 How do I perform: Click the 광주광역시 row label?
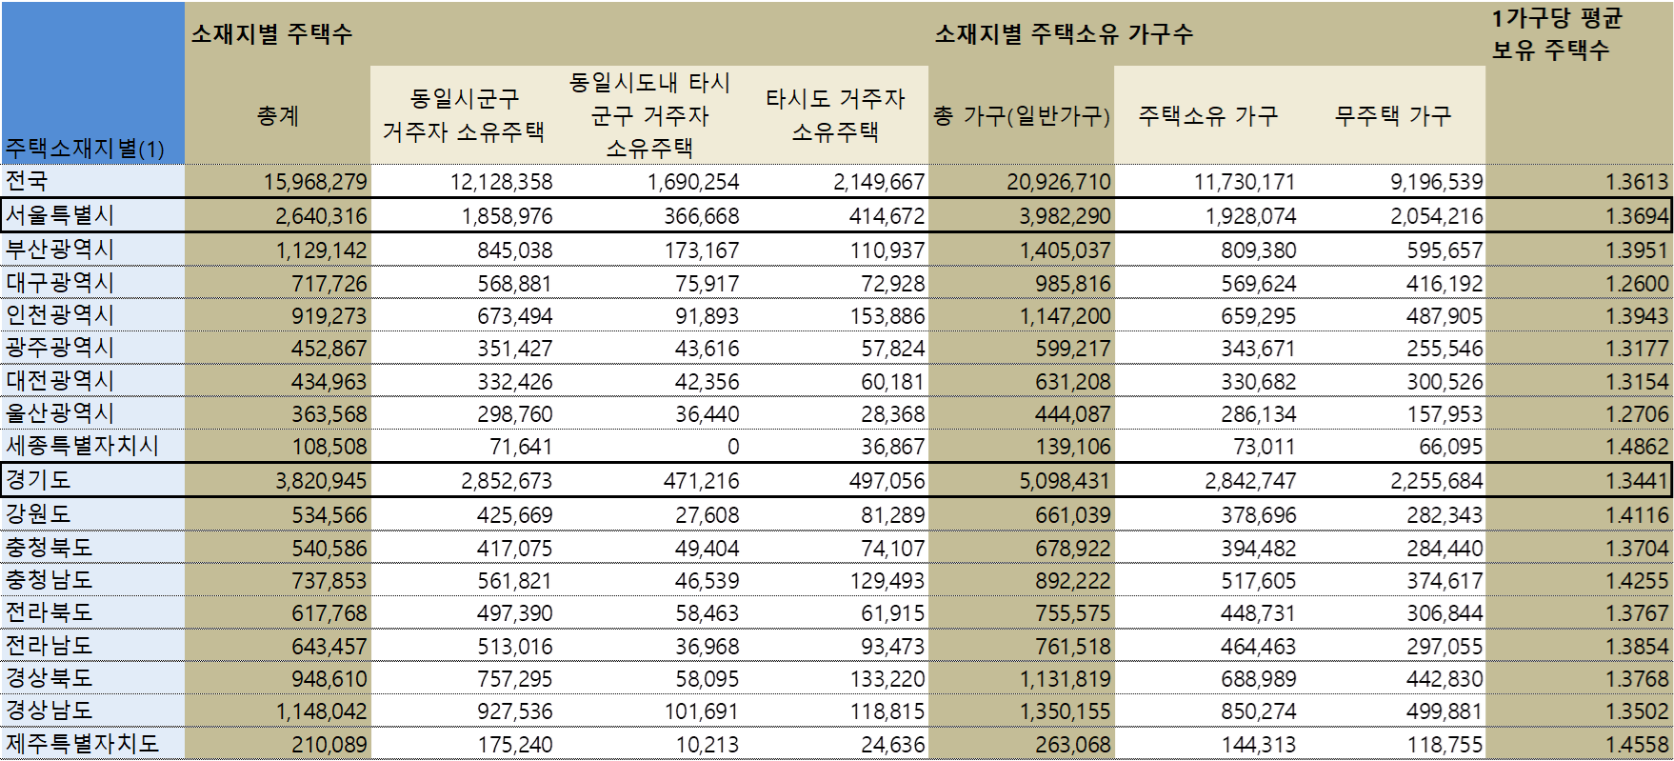(x=92, y=348)
